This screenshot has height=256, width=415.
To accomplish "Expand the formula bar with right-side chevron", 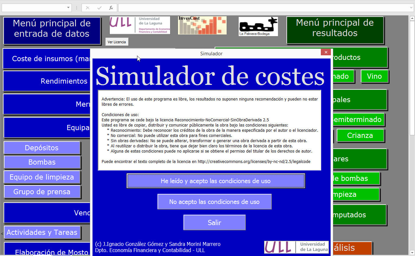I will pos(412,8).
